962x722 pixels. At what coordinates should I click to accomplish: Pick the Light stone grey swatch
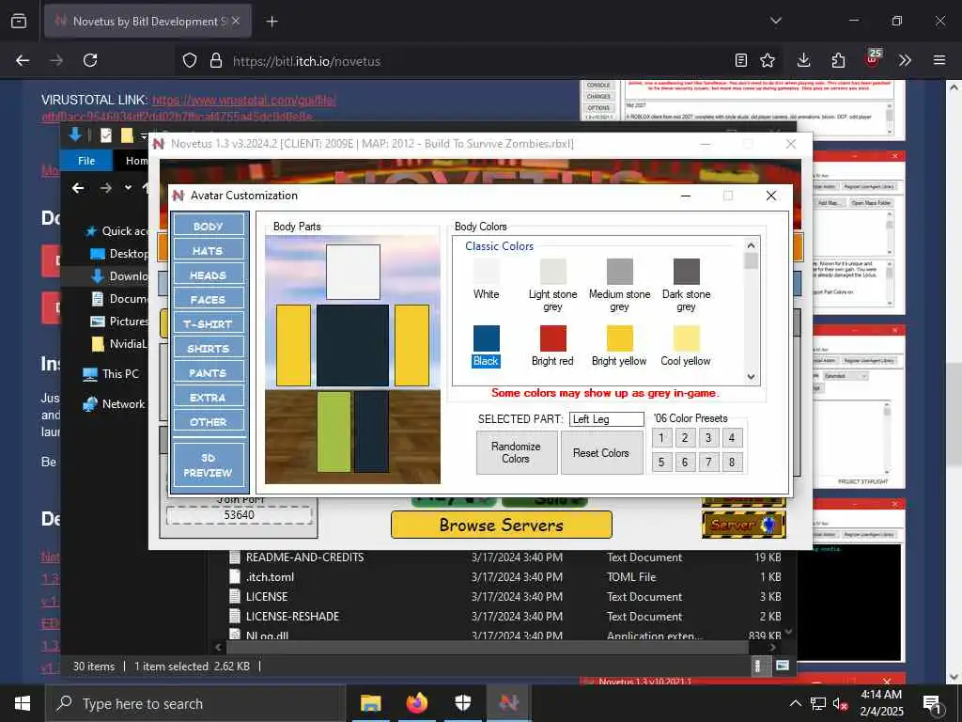[552, 271]
